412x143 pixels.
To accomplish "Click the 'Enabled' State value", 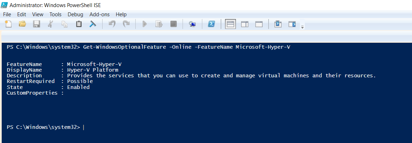I will pyautogui.click(x=78, y=87).
